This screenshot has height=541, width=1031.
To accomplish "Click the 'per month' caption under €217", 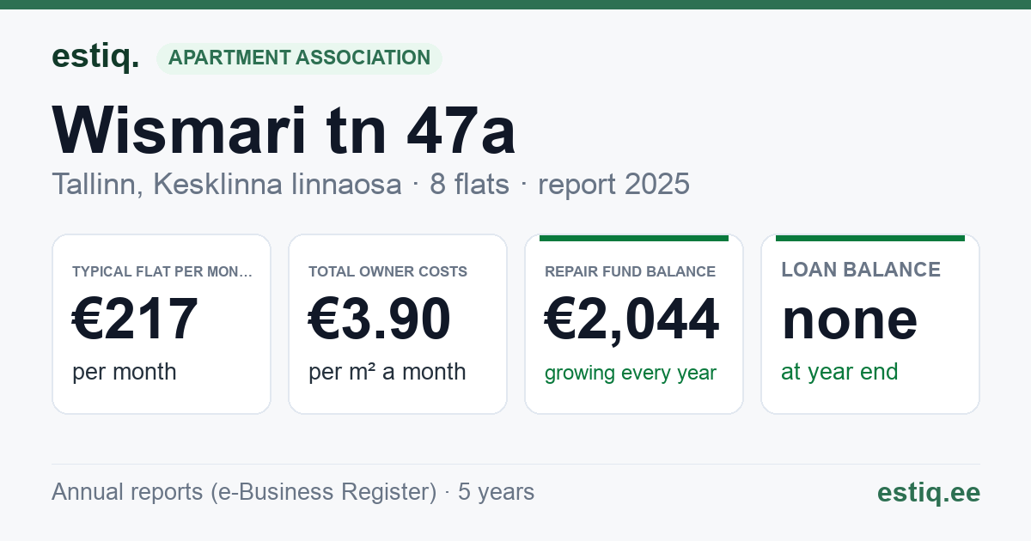I will click(125, 372).
